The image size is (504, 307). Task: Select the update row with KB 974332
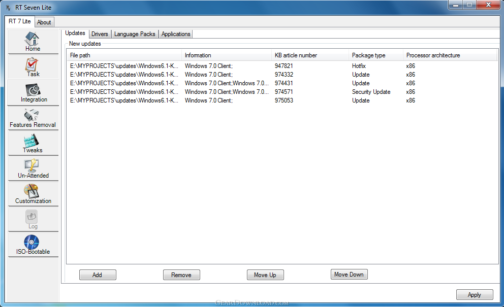(x=282, y=75)
